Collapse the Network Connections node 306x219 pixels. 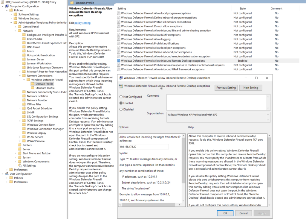[20, 76]
